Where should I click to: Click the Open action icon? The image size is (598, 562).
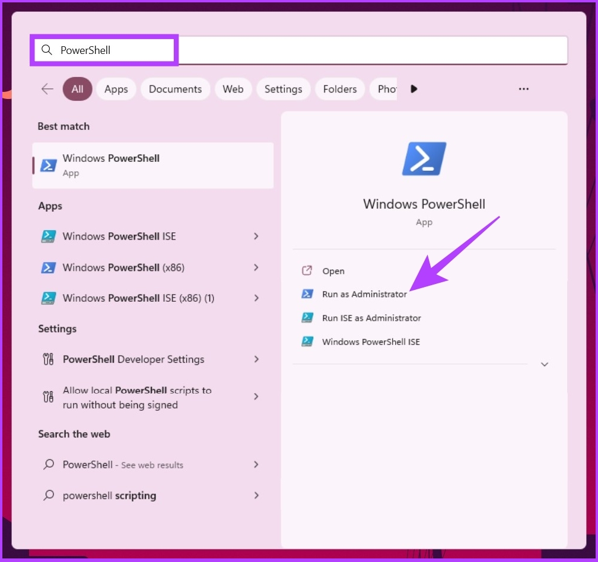pos(307,270)
